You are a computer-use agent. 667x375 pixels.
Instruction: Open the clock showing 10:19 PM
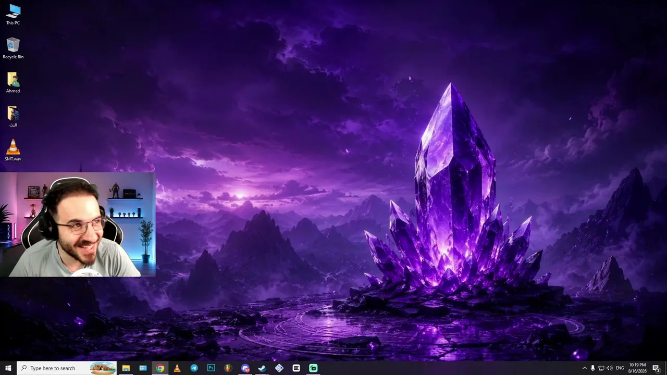click(637, 368)
